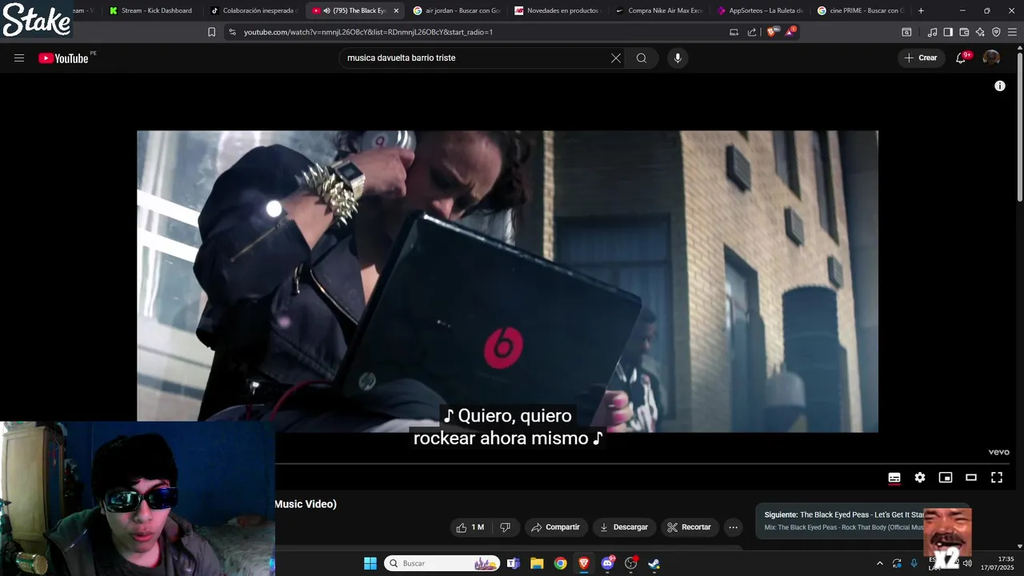Viewport: 1024px width, 576px height.
Task: Clear the search box text with X
Action: (x=616, y=58)
